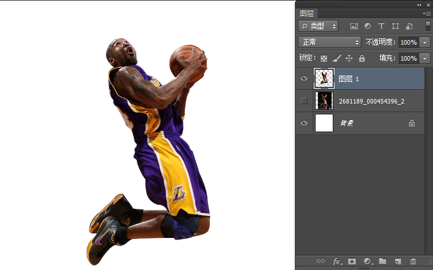This screenshot has height=270, width=433.
Task: Open the 类型 filter type dropdown
Action: pyautogui.click(x=318, y=26)
